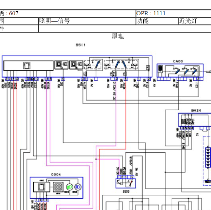The height and width of the screenshot is (210, 211).
Task: Click connector pin 12 on the BSI1 block
Action: pyautogui.click(x=116, y=79)
